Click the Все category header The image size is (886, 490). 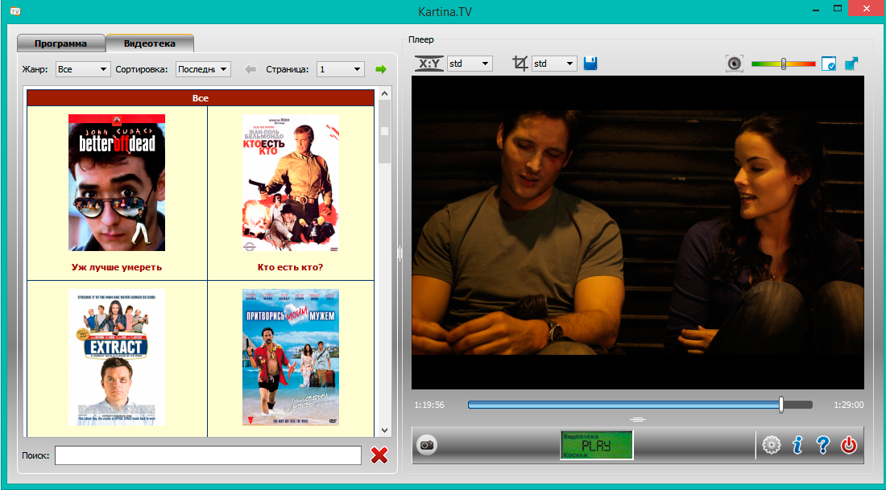coord(201,98)
